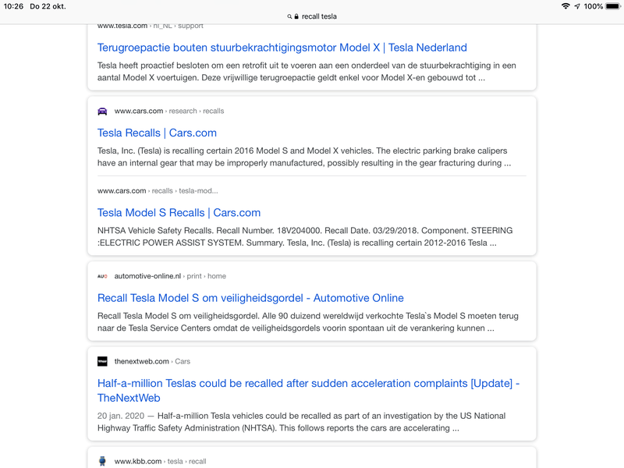Tap the lock icon in address bar

pyautogui.click(x=296, y=16)
